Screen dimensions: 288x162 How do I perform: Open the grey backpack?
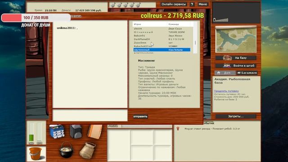pos(76,131)
